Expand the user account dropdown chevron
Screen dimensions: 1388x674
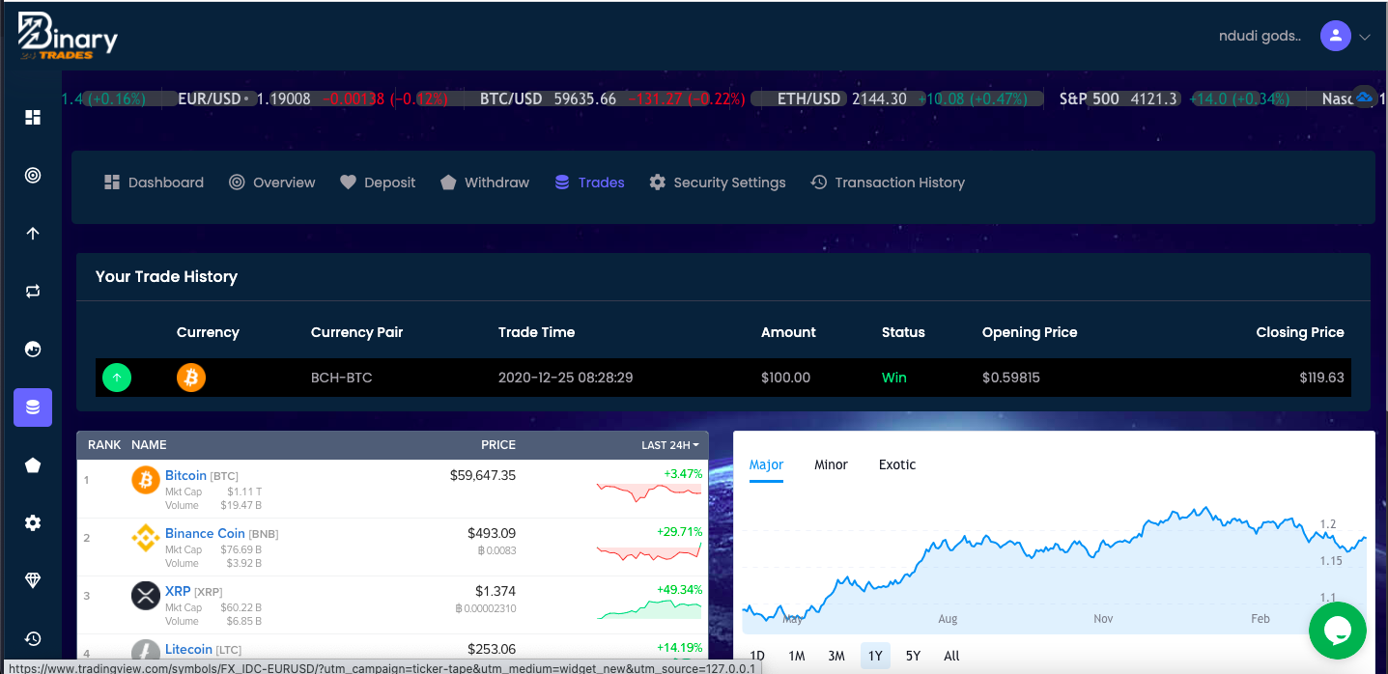coord(1365,37)
